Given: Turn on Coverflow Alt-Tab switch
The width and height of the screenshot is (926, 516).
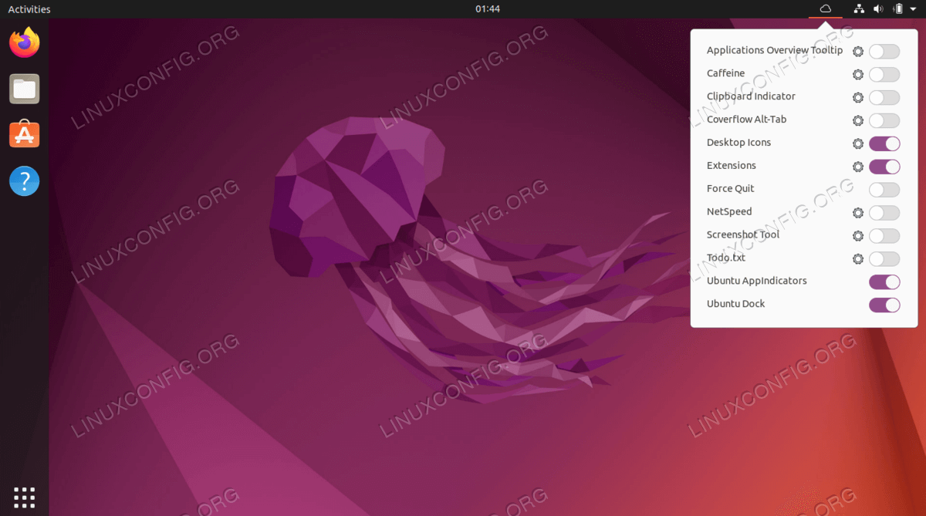Looking at the screenshot, I should (x=884, y=121).
